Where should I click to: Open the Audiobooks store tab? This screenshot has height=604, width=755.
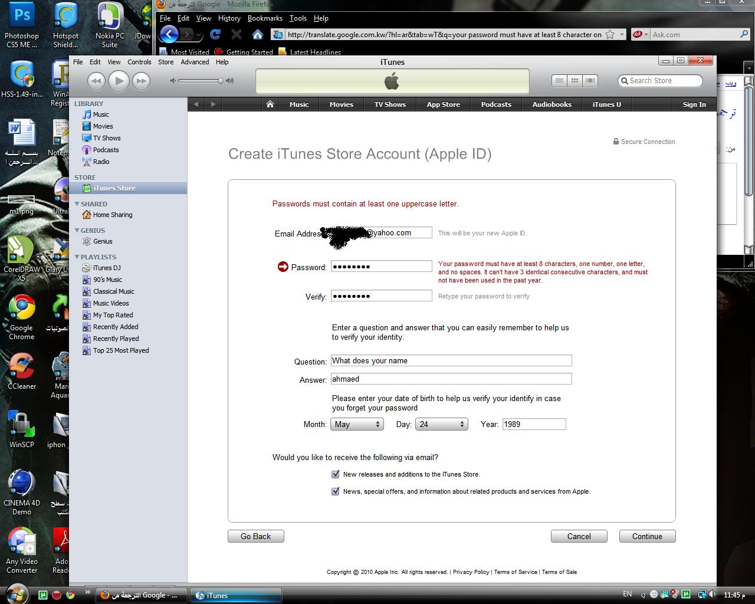pyautogui.click(x=552, y=104)
